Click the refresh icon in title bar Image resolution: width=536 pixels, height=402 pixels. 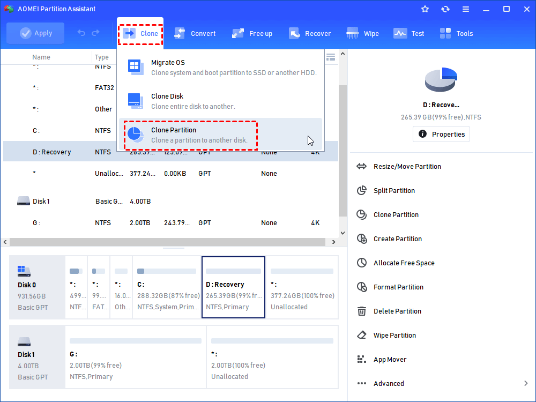pos(445,9)
